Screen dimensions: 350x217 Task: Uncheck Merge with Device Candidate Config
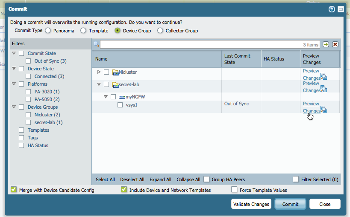pos(14,190)
